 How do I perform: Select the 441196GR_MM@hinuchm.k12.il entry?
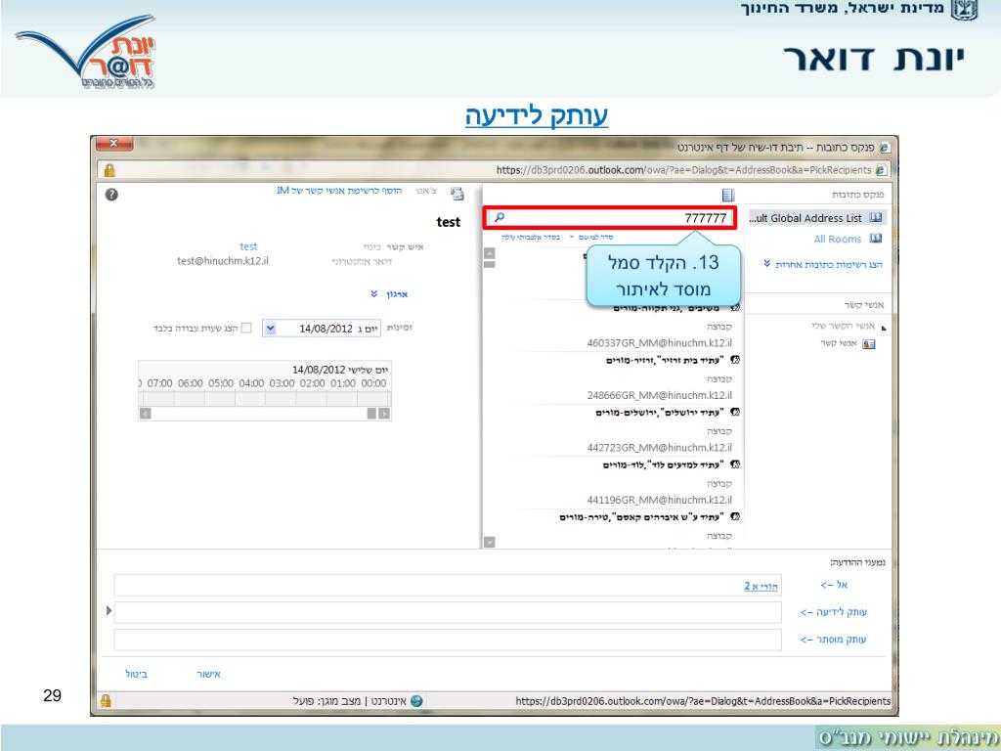pos(660,500)
